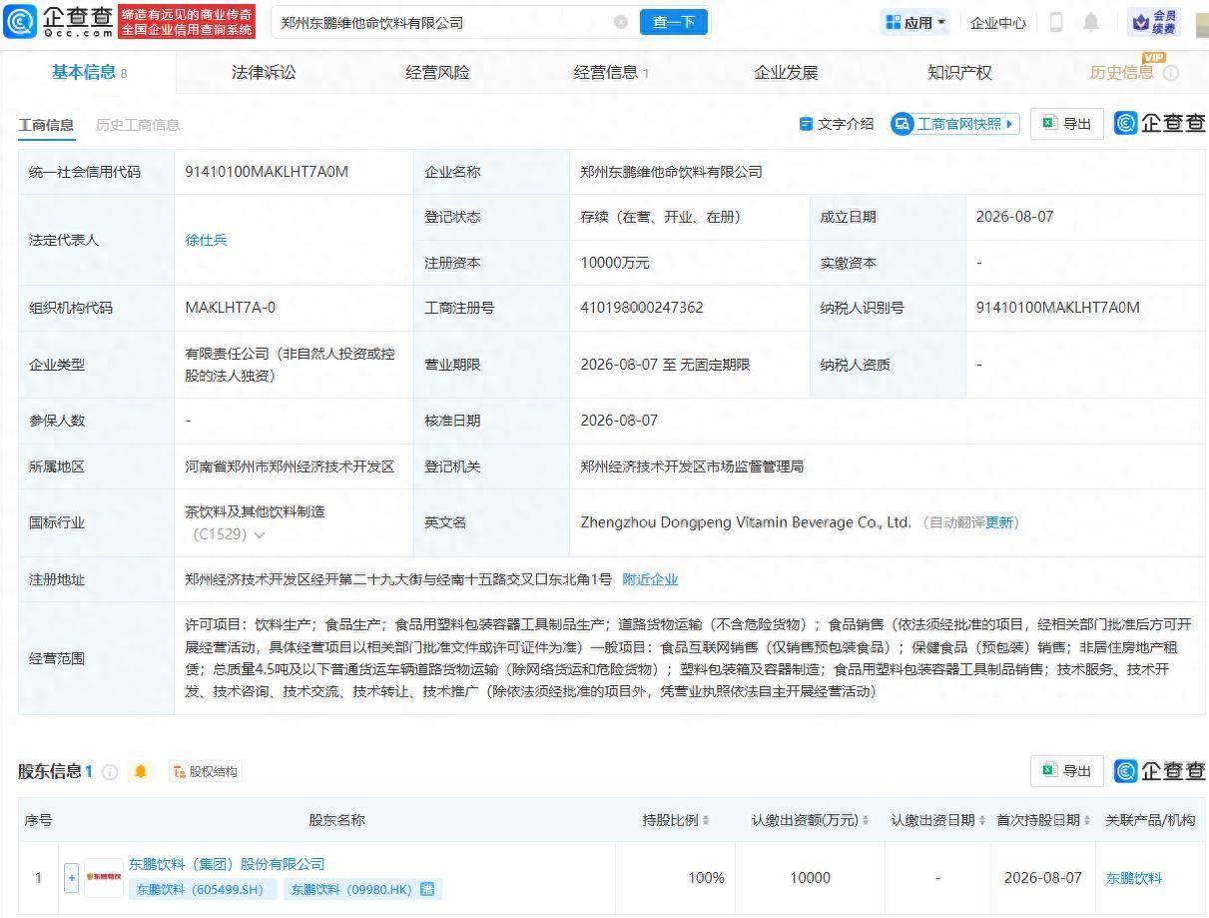Open the 股权结构 equity structure button

[x=206, y=771]
